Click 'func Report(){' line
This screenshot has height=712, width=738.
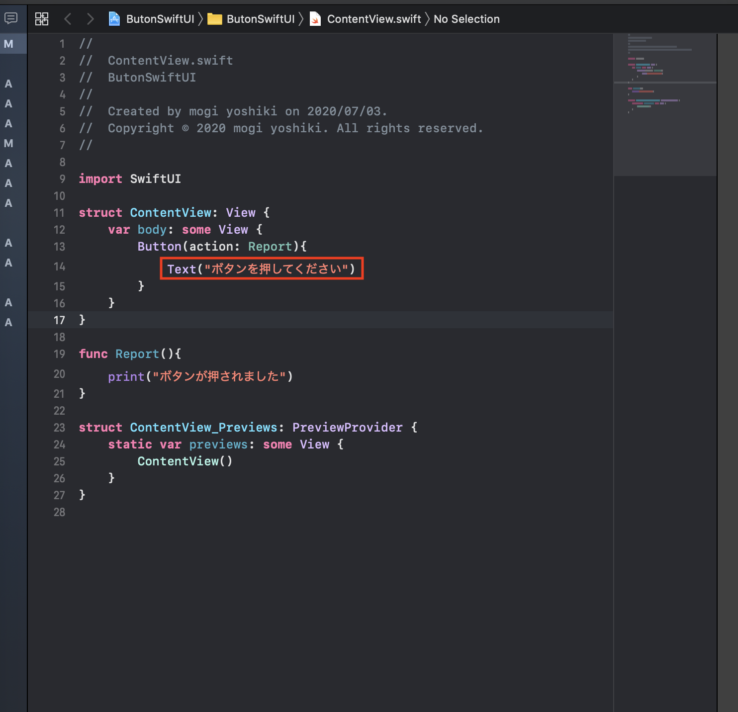click(x=130, y=354)
